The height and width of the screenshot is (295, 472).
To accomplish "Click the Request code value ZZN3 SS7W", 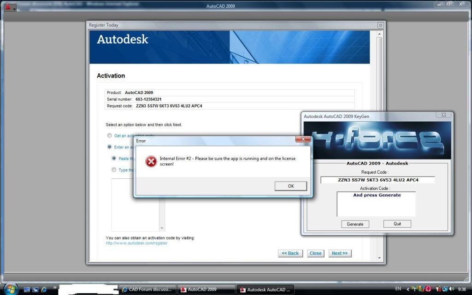I will coord(169,106).
